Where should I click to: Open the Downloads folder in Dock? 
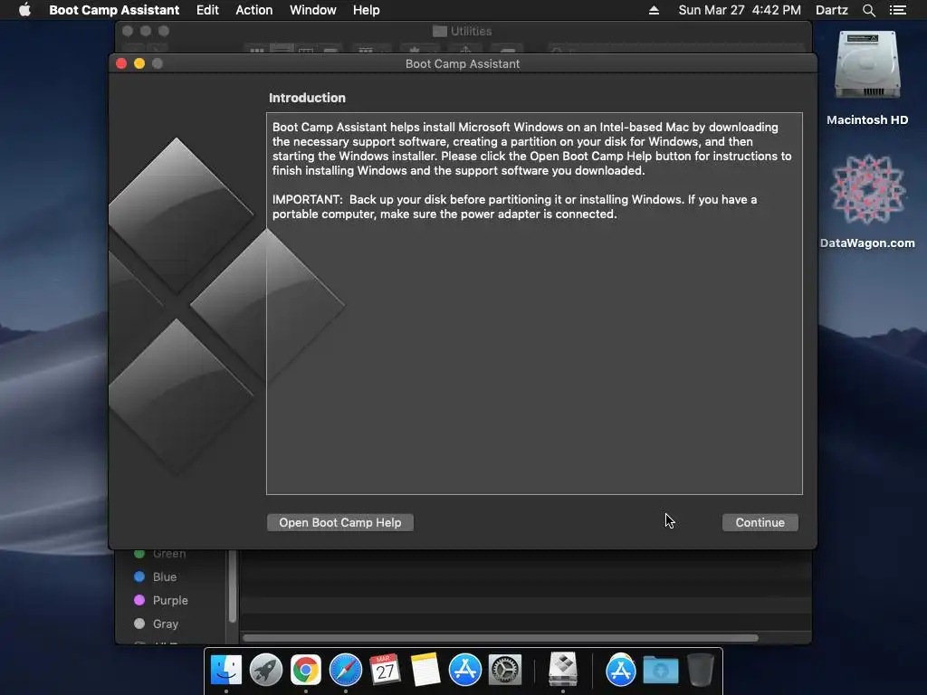(660, 670)
